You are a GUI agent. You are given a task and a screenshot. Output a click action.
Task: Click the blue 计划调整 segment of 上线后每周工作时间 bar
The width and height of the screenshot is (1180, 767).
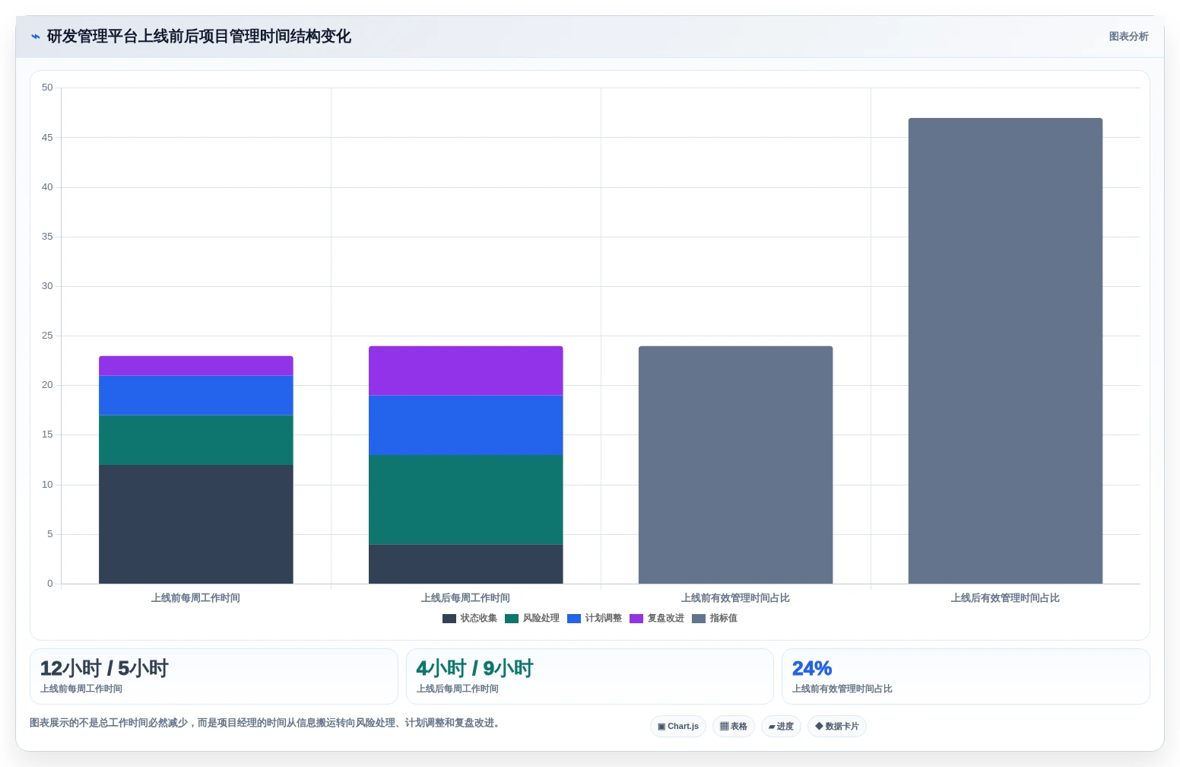[466, 425]
